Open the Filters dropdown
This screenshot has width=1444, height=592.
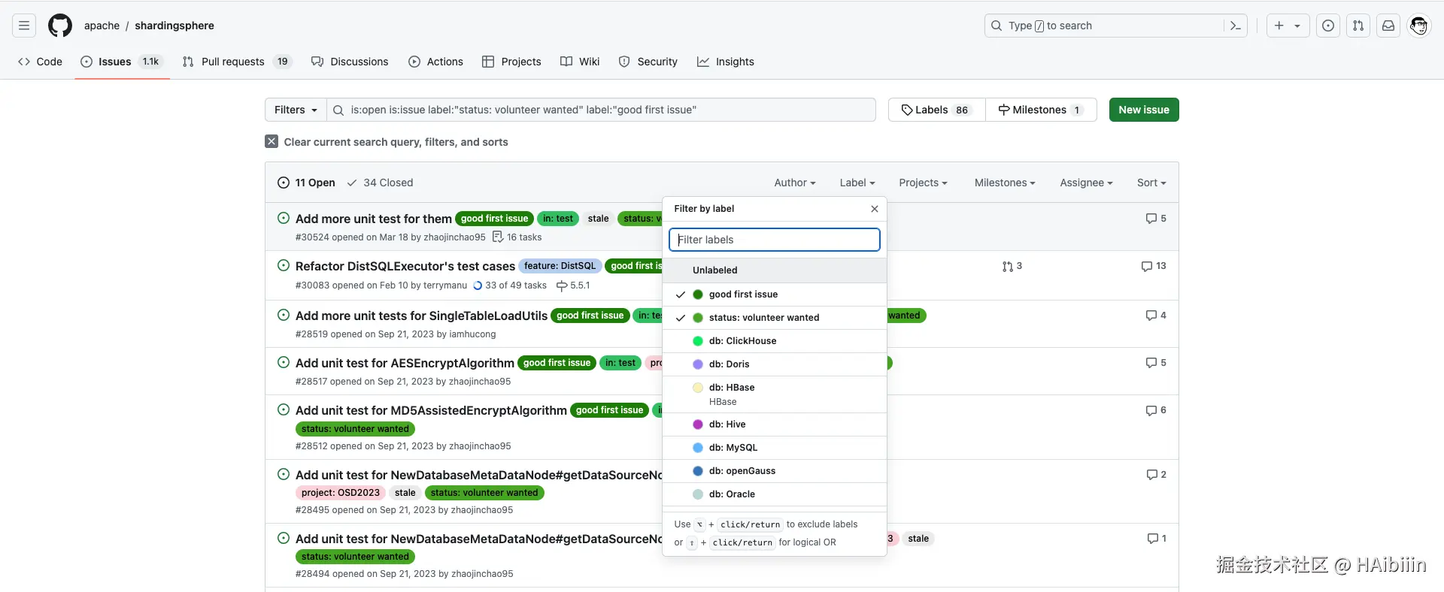click(296, 110)
